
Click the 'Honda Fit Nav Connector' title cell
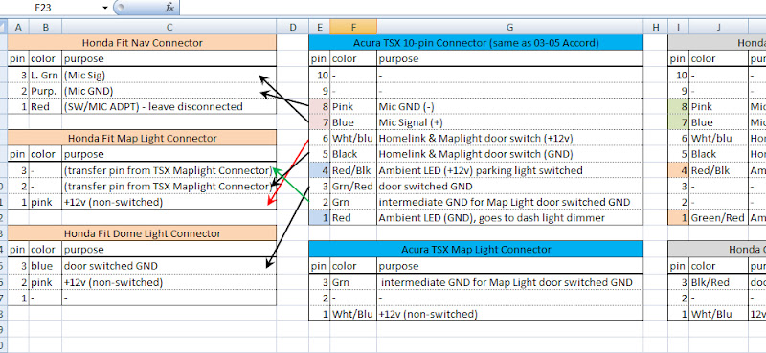pyautogui.click(x=142, y=43)
